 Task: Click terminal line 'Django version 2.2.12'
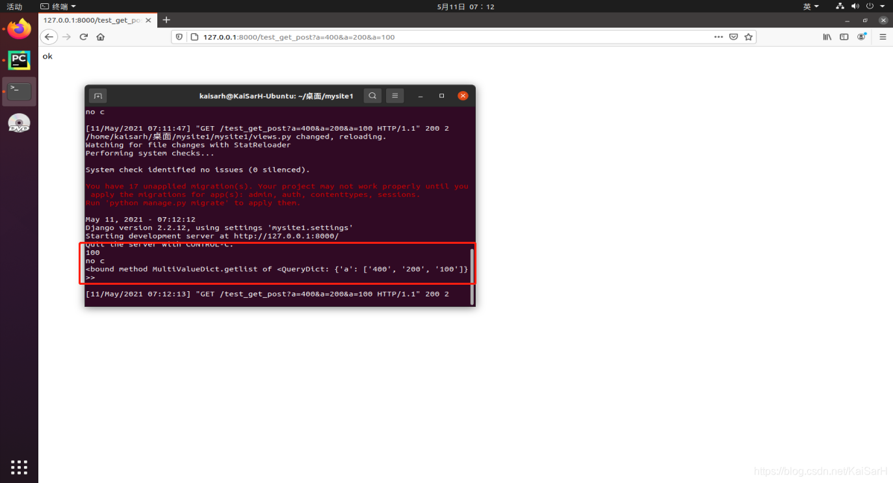[x=219, y=228]
